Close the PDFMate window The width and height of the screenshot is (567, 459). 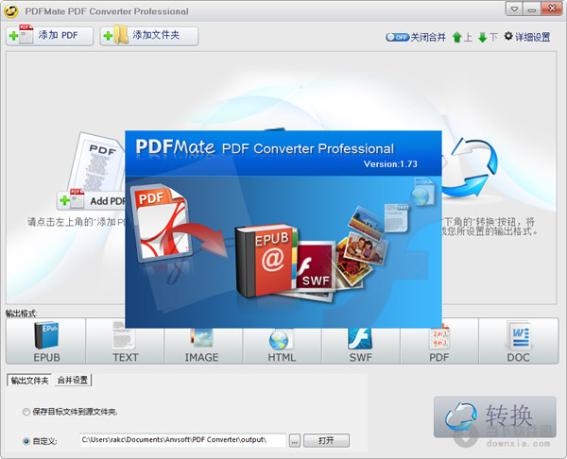pyautogui.click(x=553, y=8)
